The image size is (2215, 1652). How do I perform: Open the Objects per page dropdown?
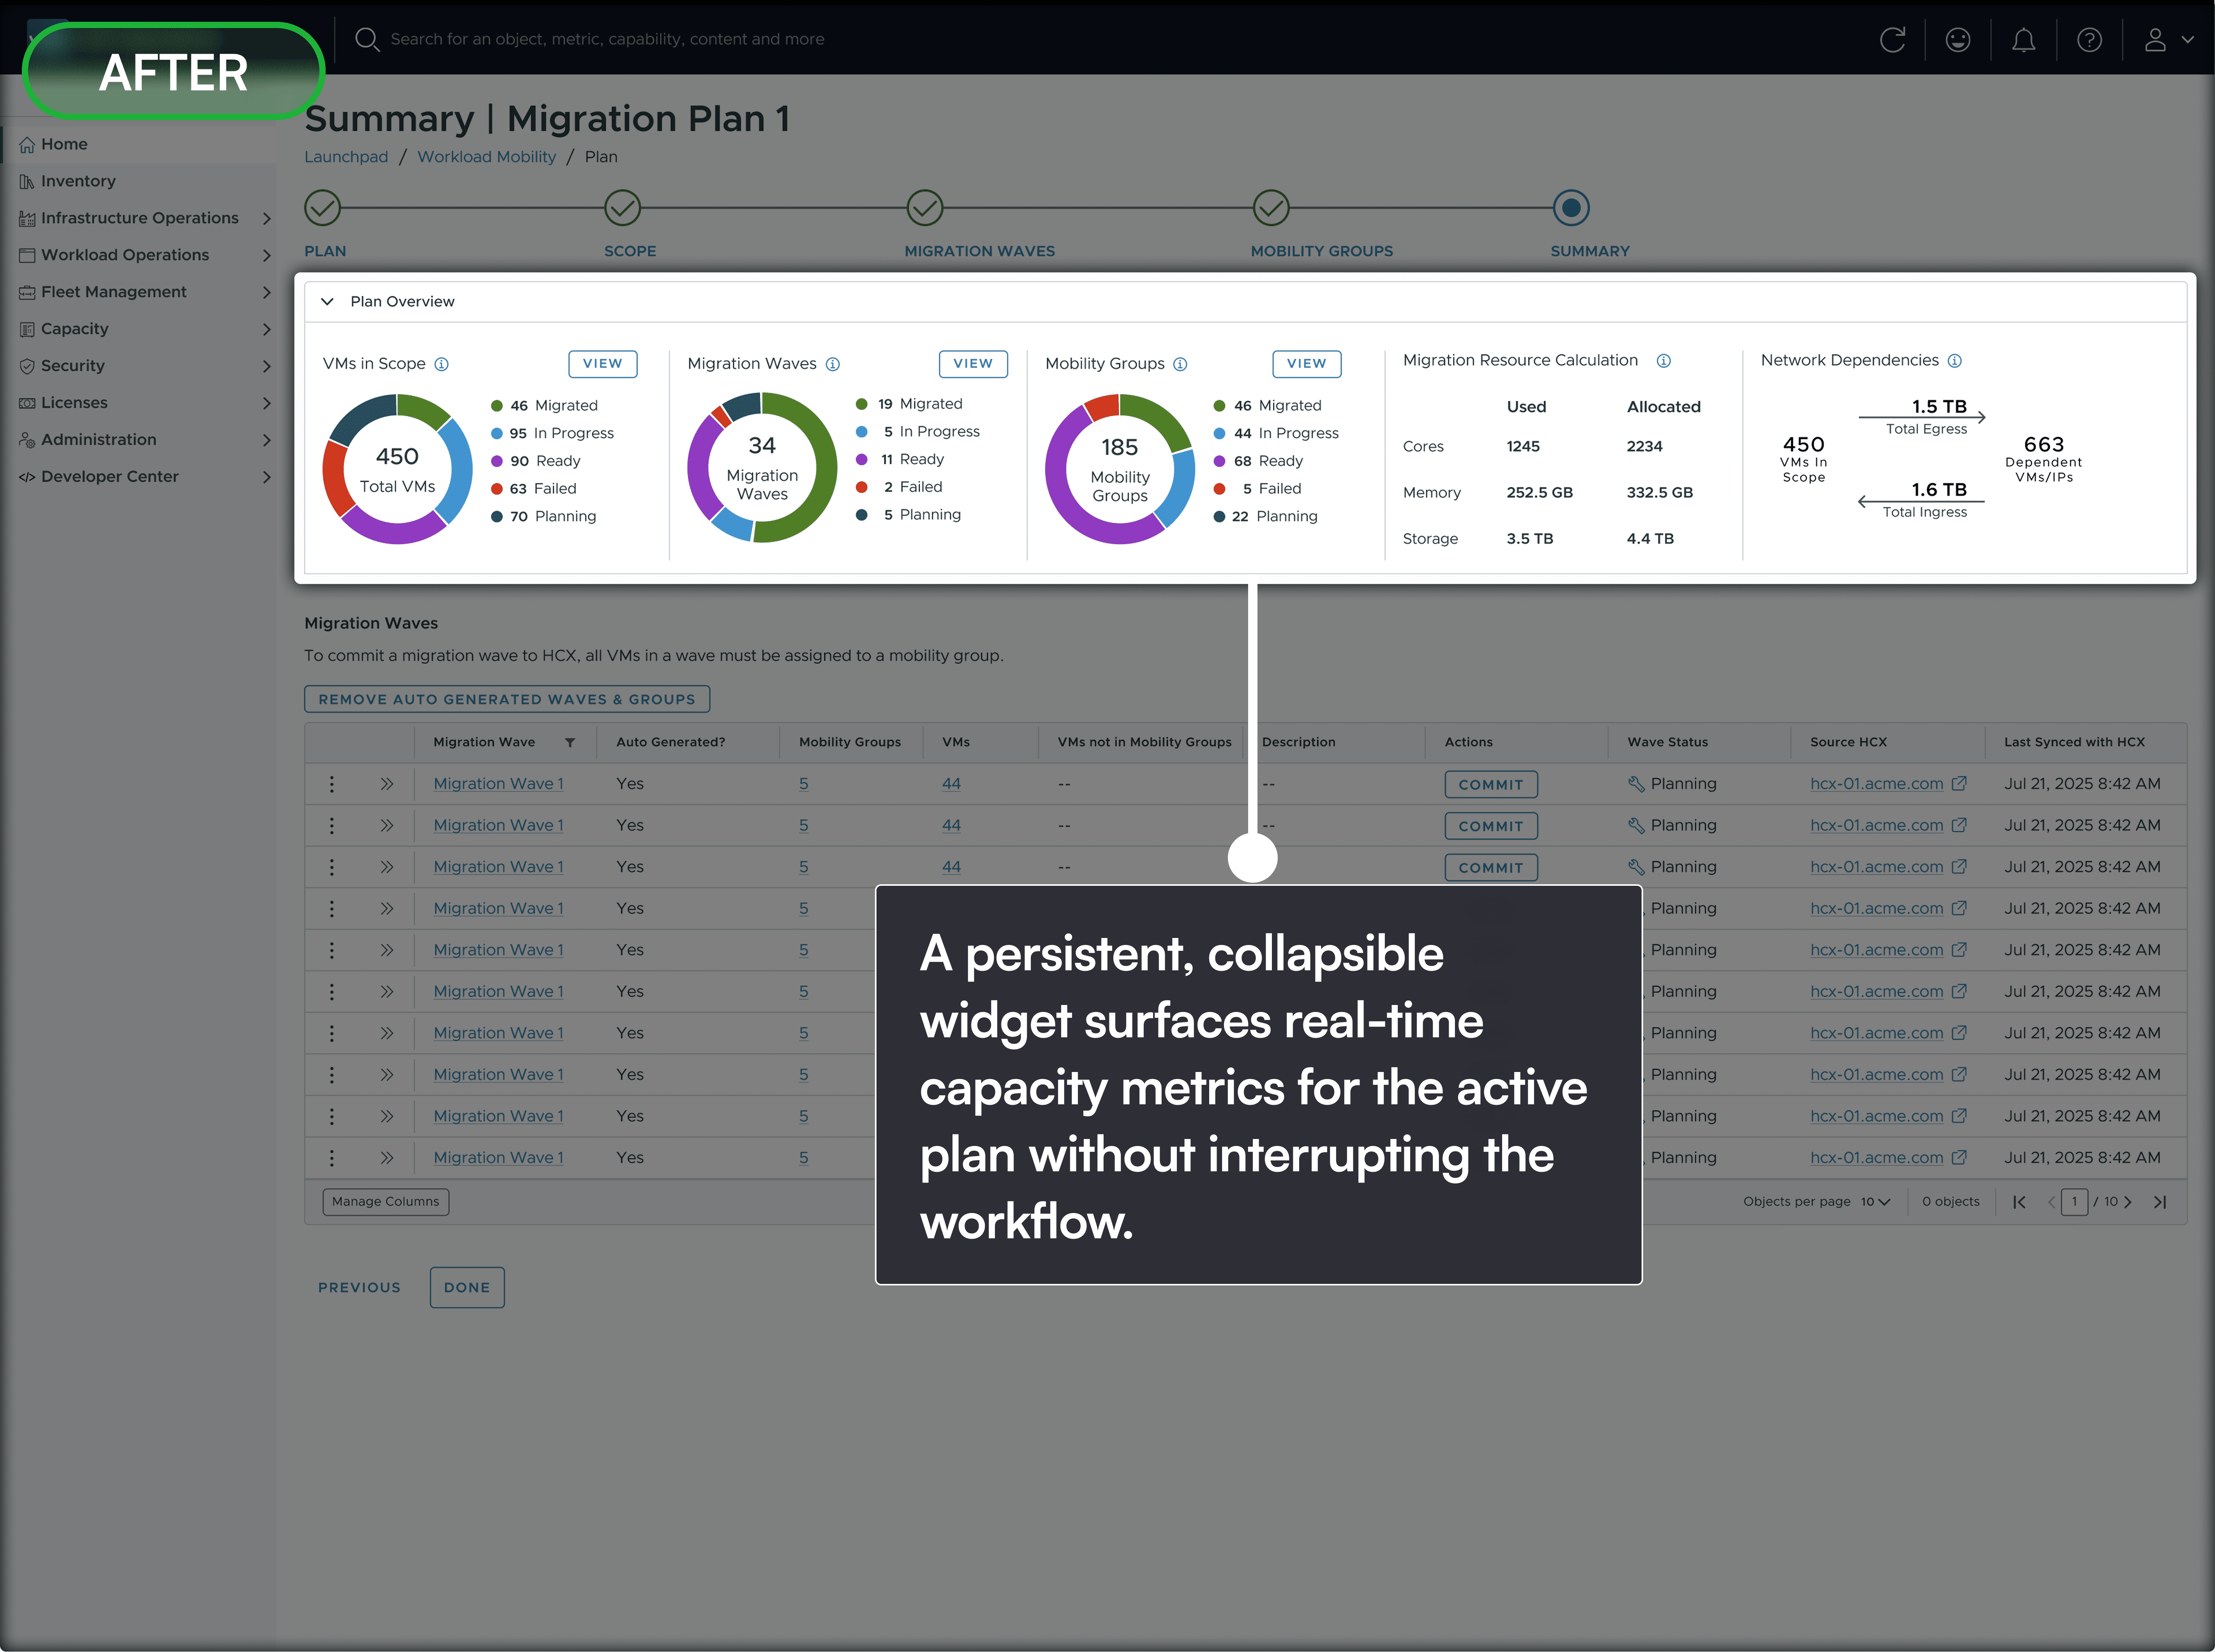point(1875,1202)
